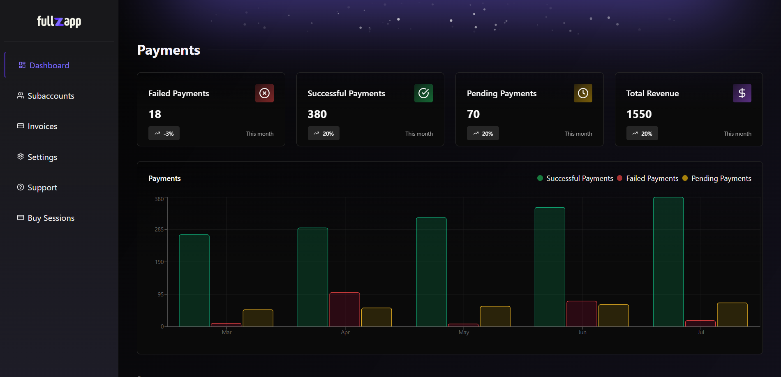Toggle the Successful Payments legend entry

pyautogui.click(x=580, y=178)
